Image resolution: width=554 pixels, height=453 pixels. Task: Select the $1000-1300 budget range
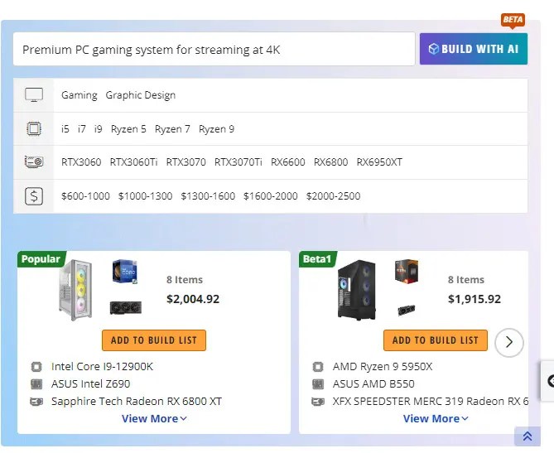coord(145,196)
